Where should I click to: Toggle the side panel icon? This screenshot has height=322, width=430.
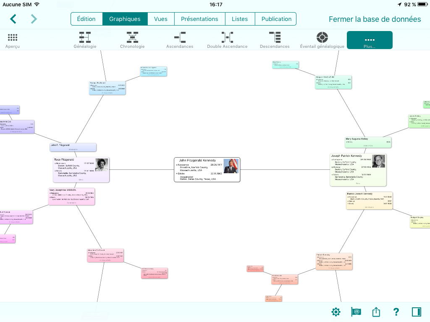pyautogui.click(x=416, y=312)
